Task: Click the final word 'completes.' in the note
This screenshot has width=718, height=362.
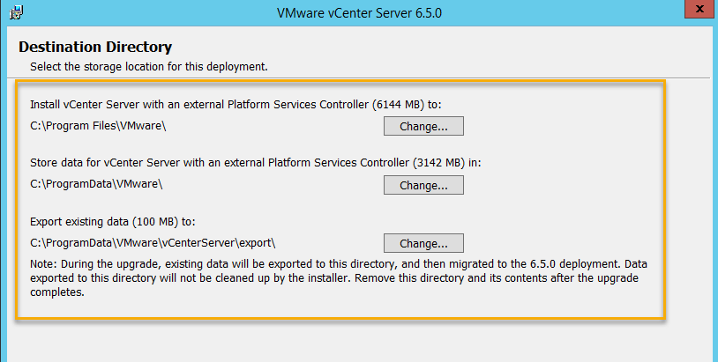Action: pyautogui.click(x=57, y=292)
